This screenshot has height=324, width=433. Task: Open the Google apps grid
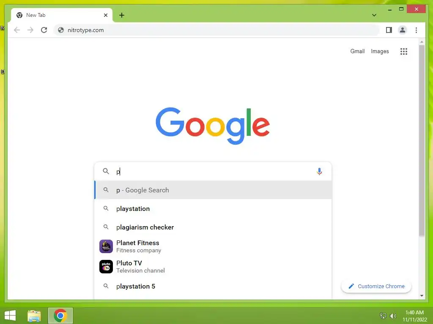tap(404, 51)
